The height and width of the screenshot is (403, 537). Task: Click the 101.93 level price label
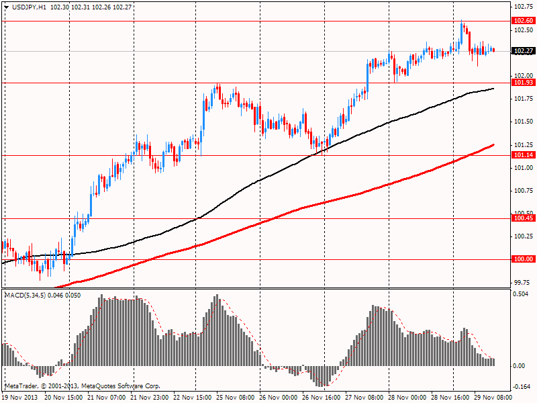pyautogui.click(x=523, y=83)
